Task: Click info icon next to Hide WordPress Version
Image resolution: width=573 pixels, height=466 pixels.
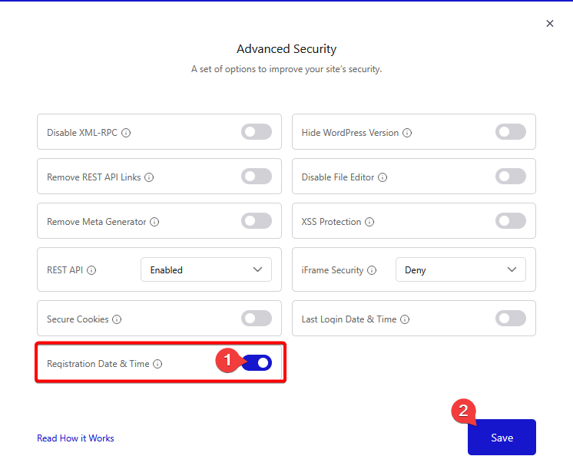Action: click(407, 133)
